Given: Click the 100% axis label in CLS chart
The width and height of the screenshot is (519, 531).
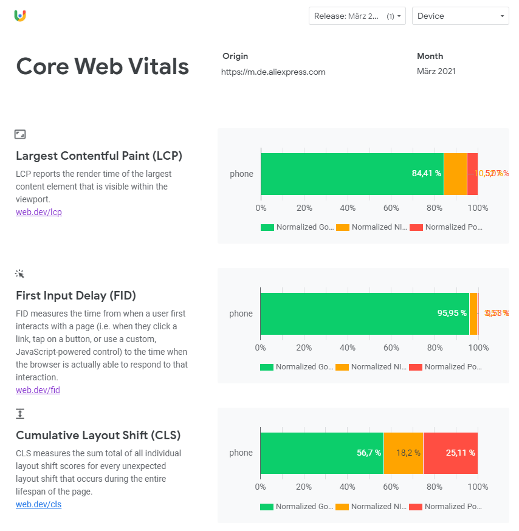Looking at the screenshot, I should [x=478, y=487].
